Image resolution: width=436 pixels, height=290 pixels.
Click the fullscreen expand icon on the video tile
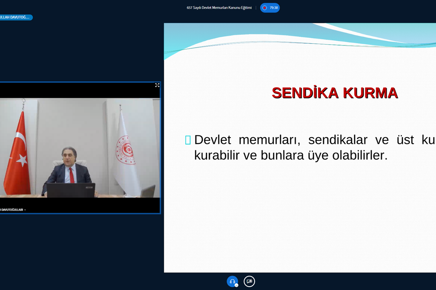point(157,85)
